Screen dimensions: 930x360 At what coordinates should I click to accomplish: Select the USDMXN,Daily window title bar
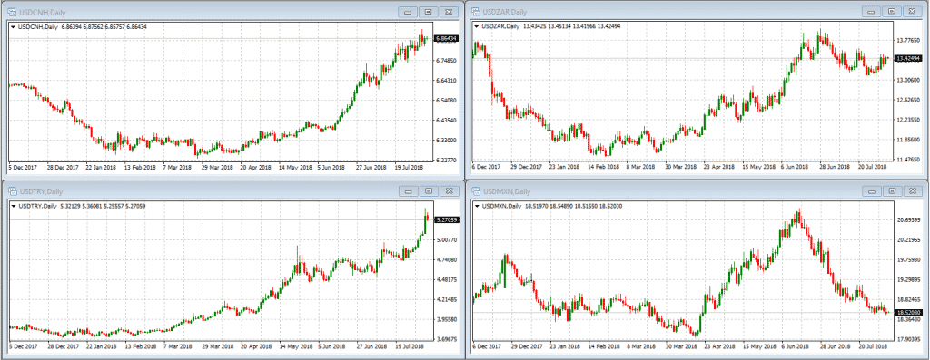point(697,191)
